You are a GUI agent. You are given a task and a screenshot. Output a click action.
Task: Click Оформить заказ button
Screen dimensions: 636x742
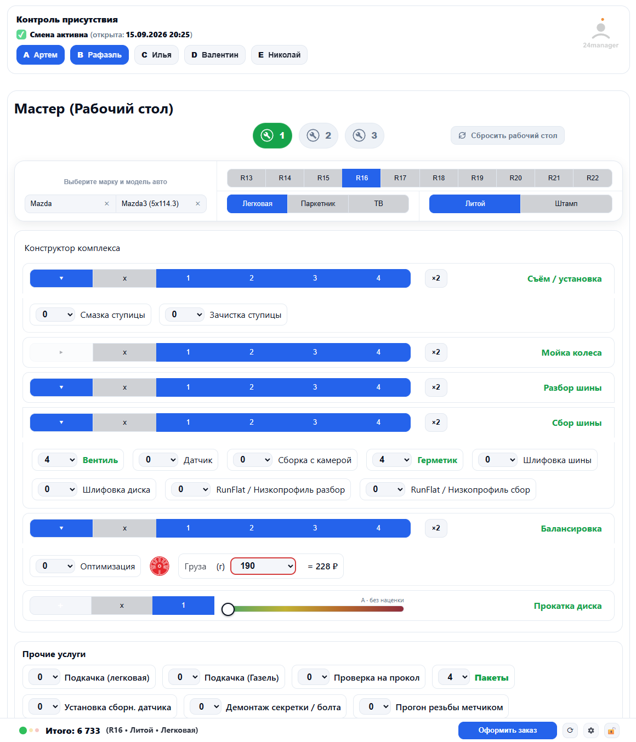click(x=508, y=730)
